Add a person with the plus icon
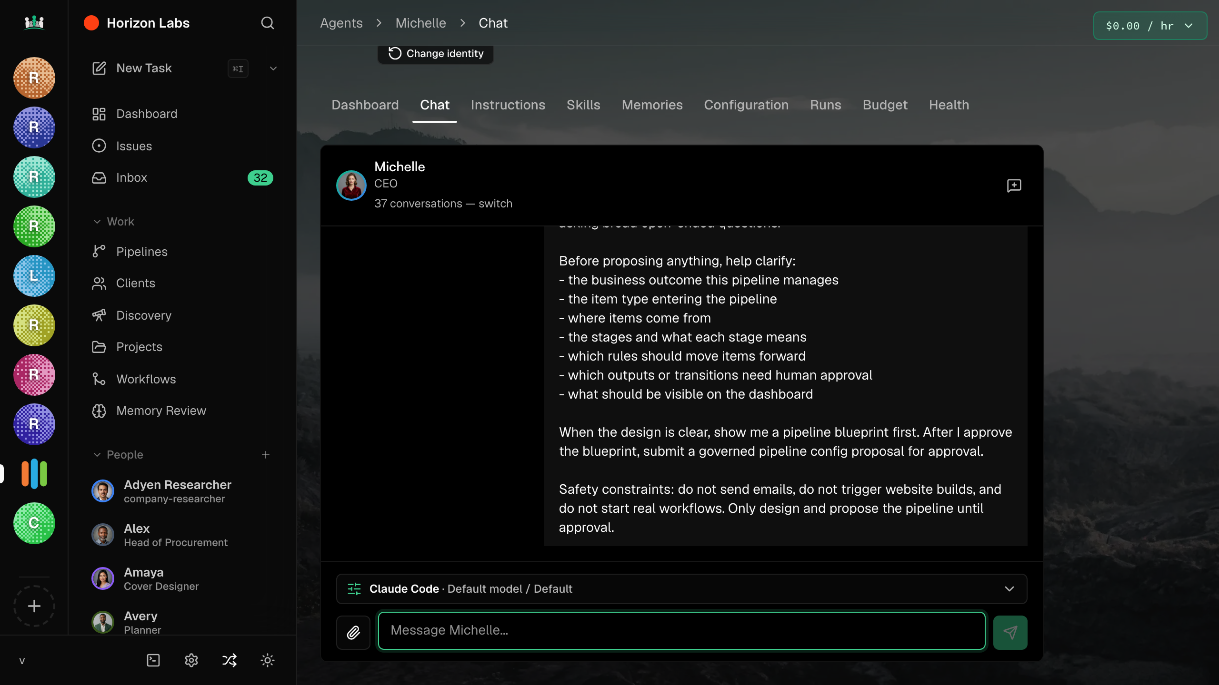 coord(266,455)
